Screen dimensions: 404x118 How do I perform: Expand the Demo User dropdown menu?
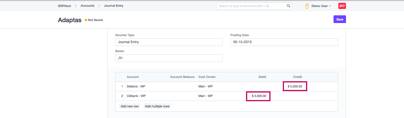tap(321, 6)
